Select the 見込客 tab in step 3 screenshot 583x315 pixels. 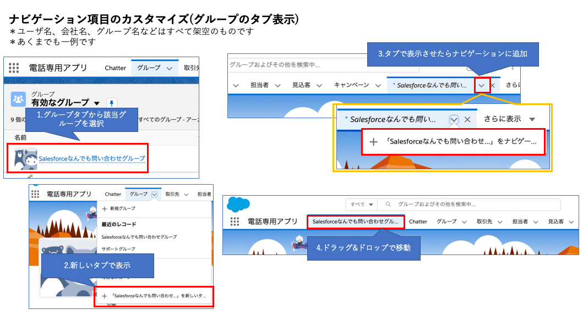(x=301, y=85)
